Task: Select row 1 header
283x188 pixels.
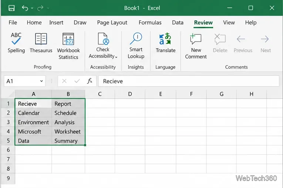Action: tap(8, 103)
